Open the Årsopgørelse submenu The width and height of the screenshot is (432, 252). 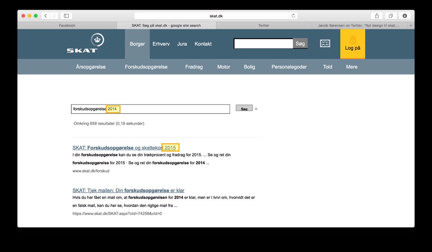(x=91, y=67)
